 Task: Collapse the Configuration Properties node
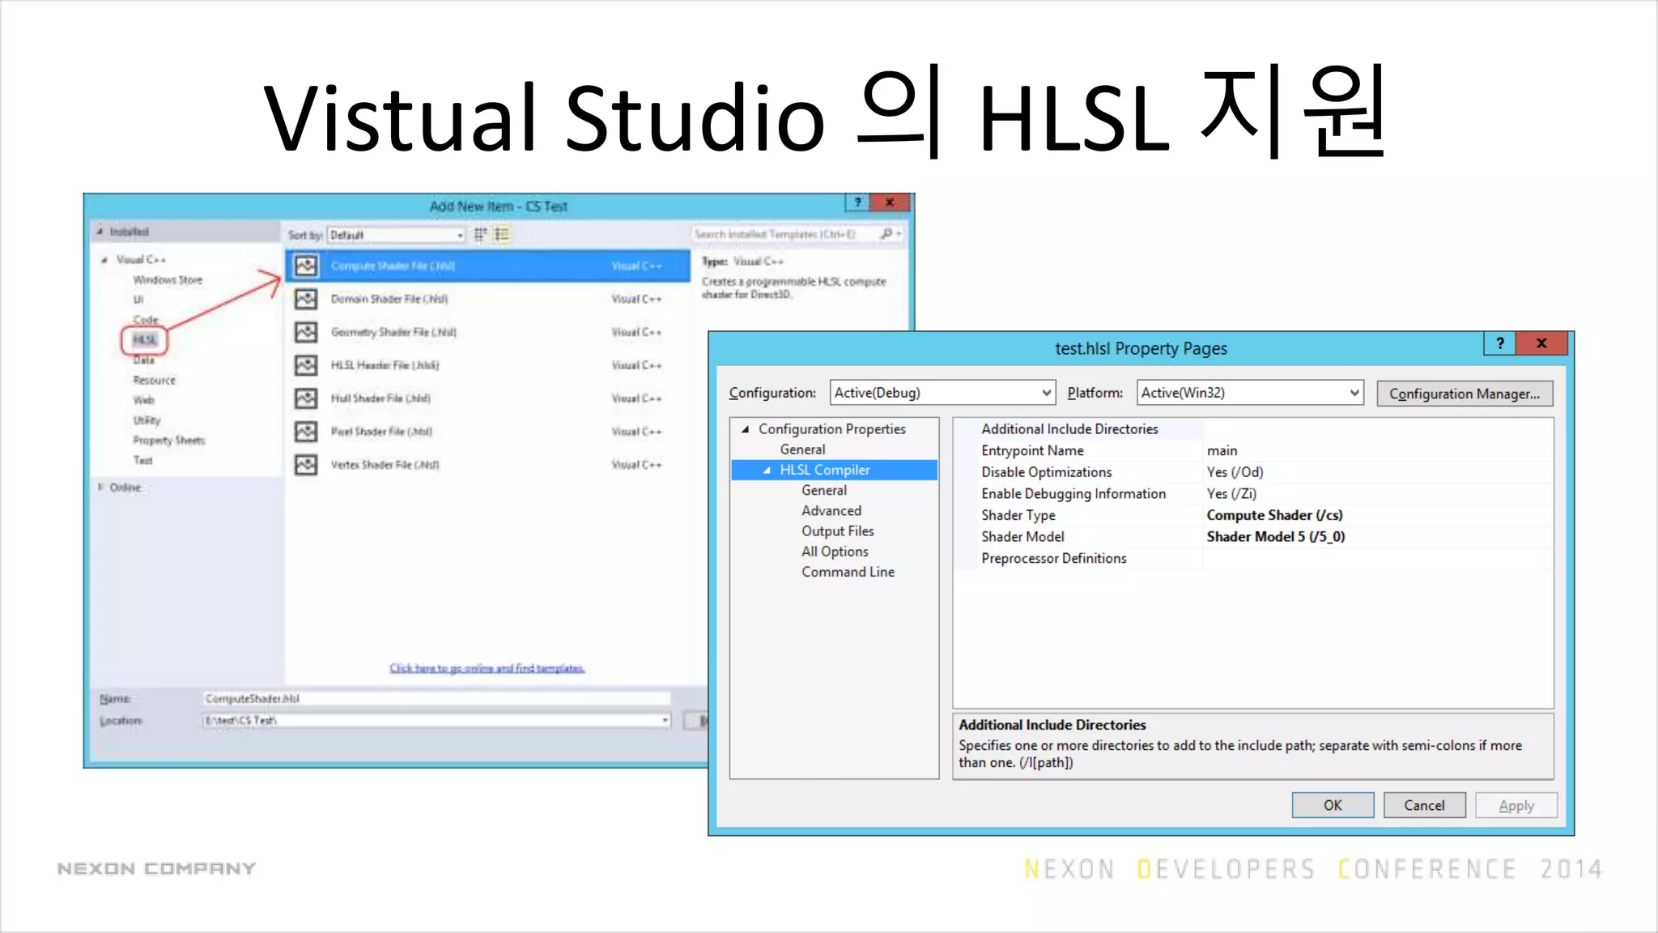[746, 429]
